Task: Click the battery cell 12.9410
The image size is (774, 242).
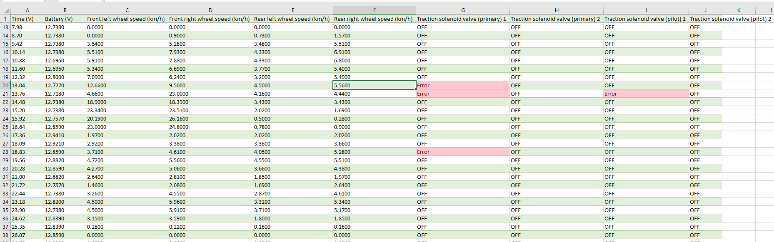Action: (x=65, y=135)
